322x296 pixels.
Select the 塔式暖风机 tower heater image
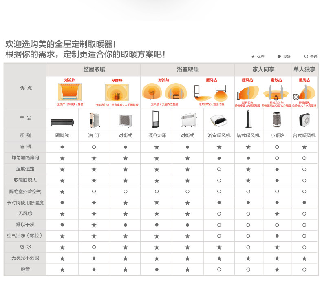click(248, 119)
